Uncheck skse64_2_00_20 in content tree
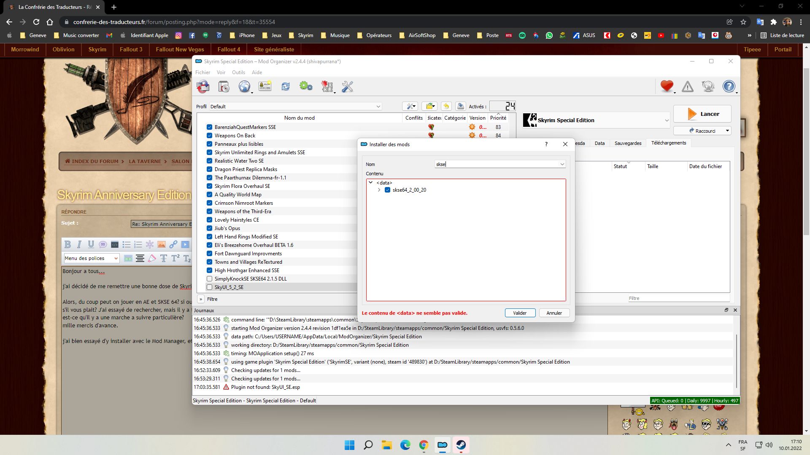Screen dimensions: 810x455 tap(387, 190)
